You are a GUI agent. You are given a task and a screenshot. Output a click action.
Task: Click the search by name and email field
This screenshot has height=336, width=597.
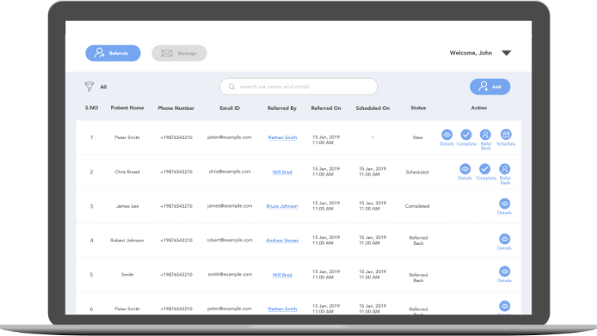pyautogui.click(x=298, y=86)
